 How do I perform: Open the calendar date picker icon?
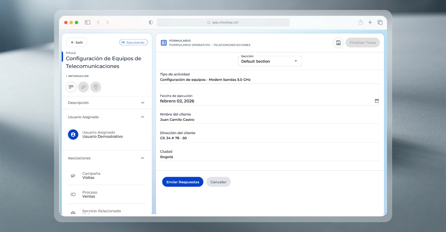[x=377, y=101]
